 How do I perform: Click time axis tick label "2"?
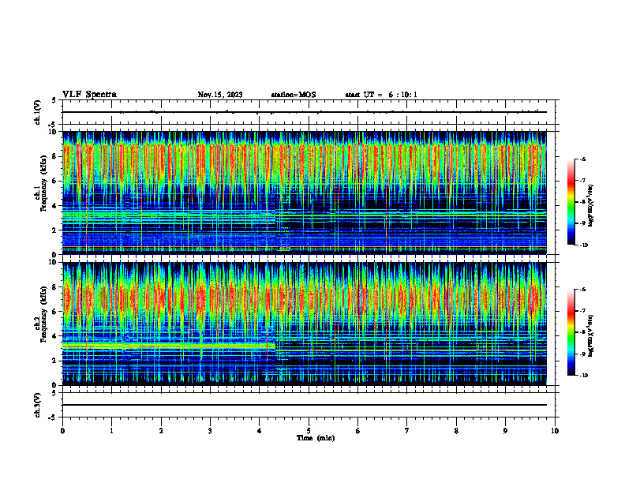coord(161,431)
